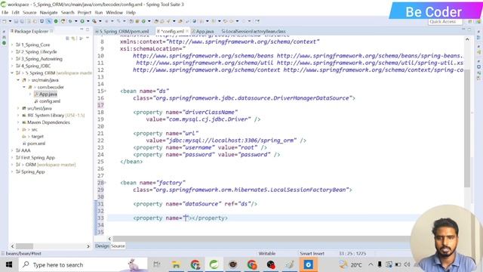Screen dimensions: 483x272
Task: Open blue recorder app on taskbar
Action: point(309,264)
